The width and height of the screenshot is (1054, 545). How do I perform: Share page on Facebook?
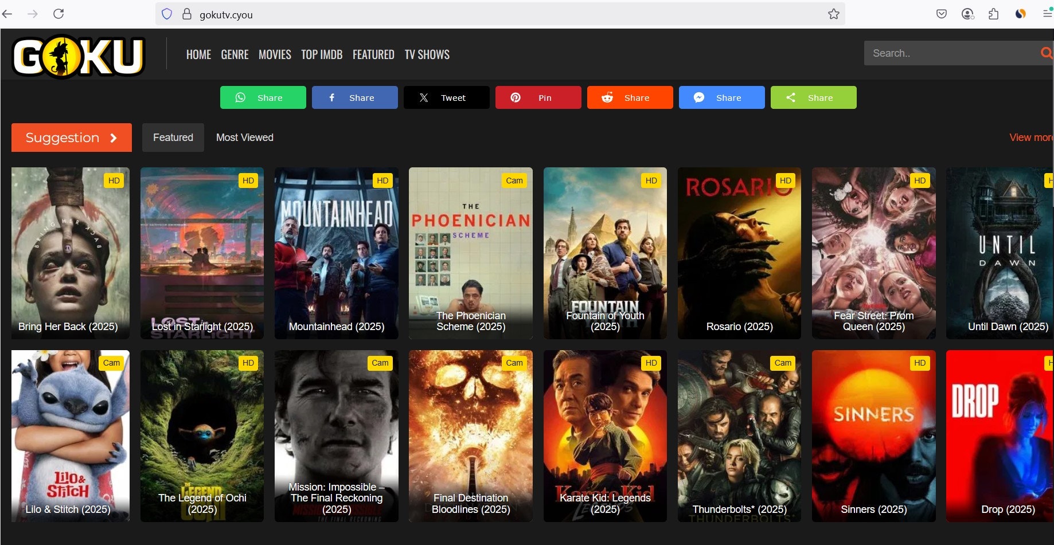click(x=354, y=97)
